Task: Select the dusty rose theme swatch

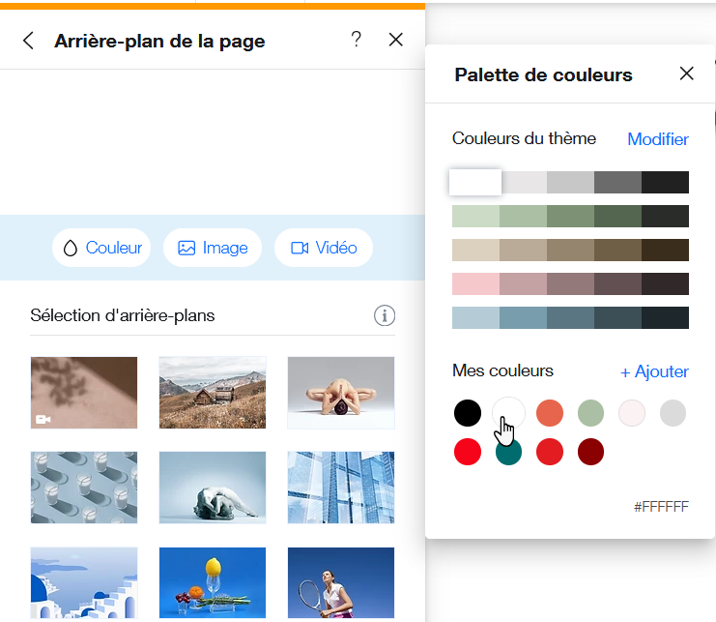Action: 524,283
